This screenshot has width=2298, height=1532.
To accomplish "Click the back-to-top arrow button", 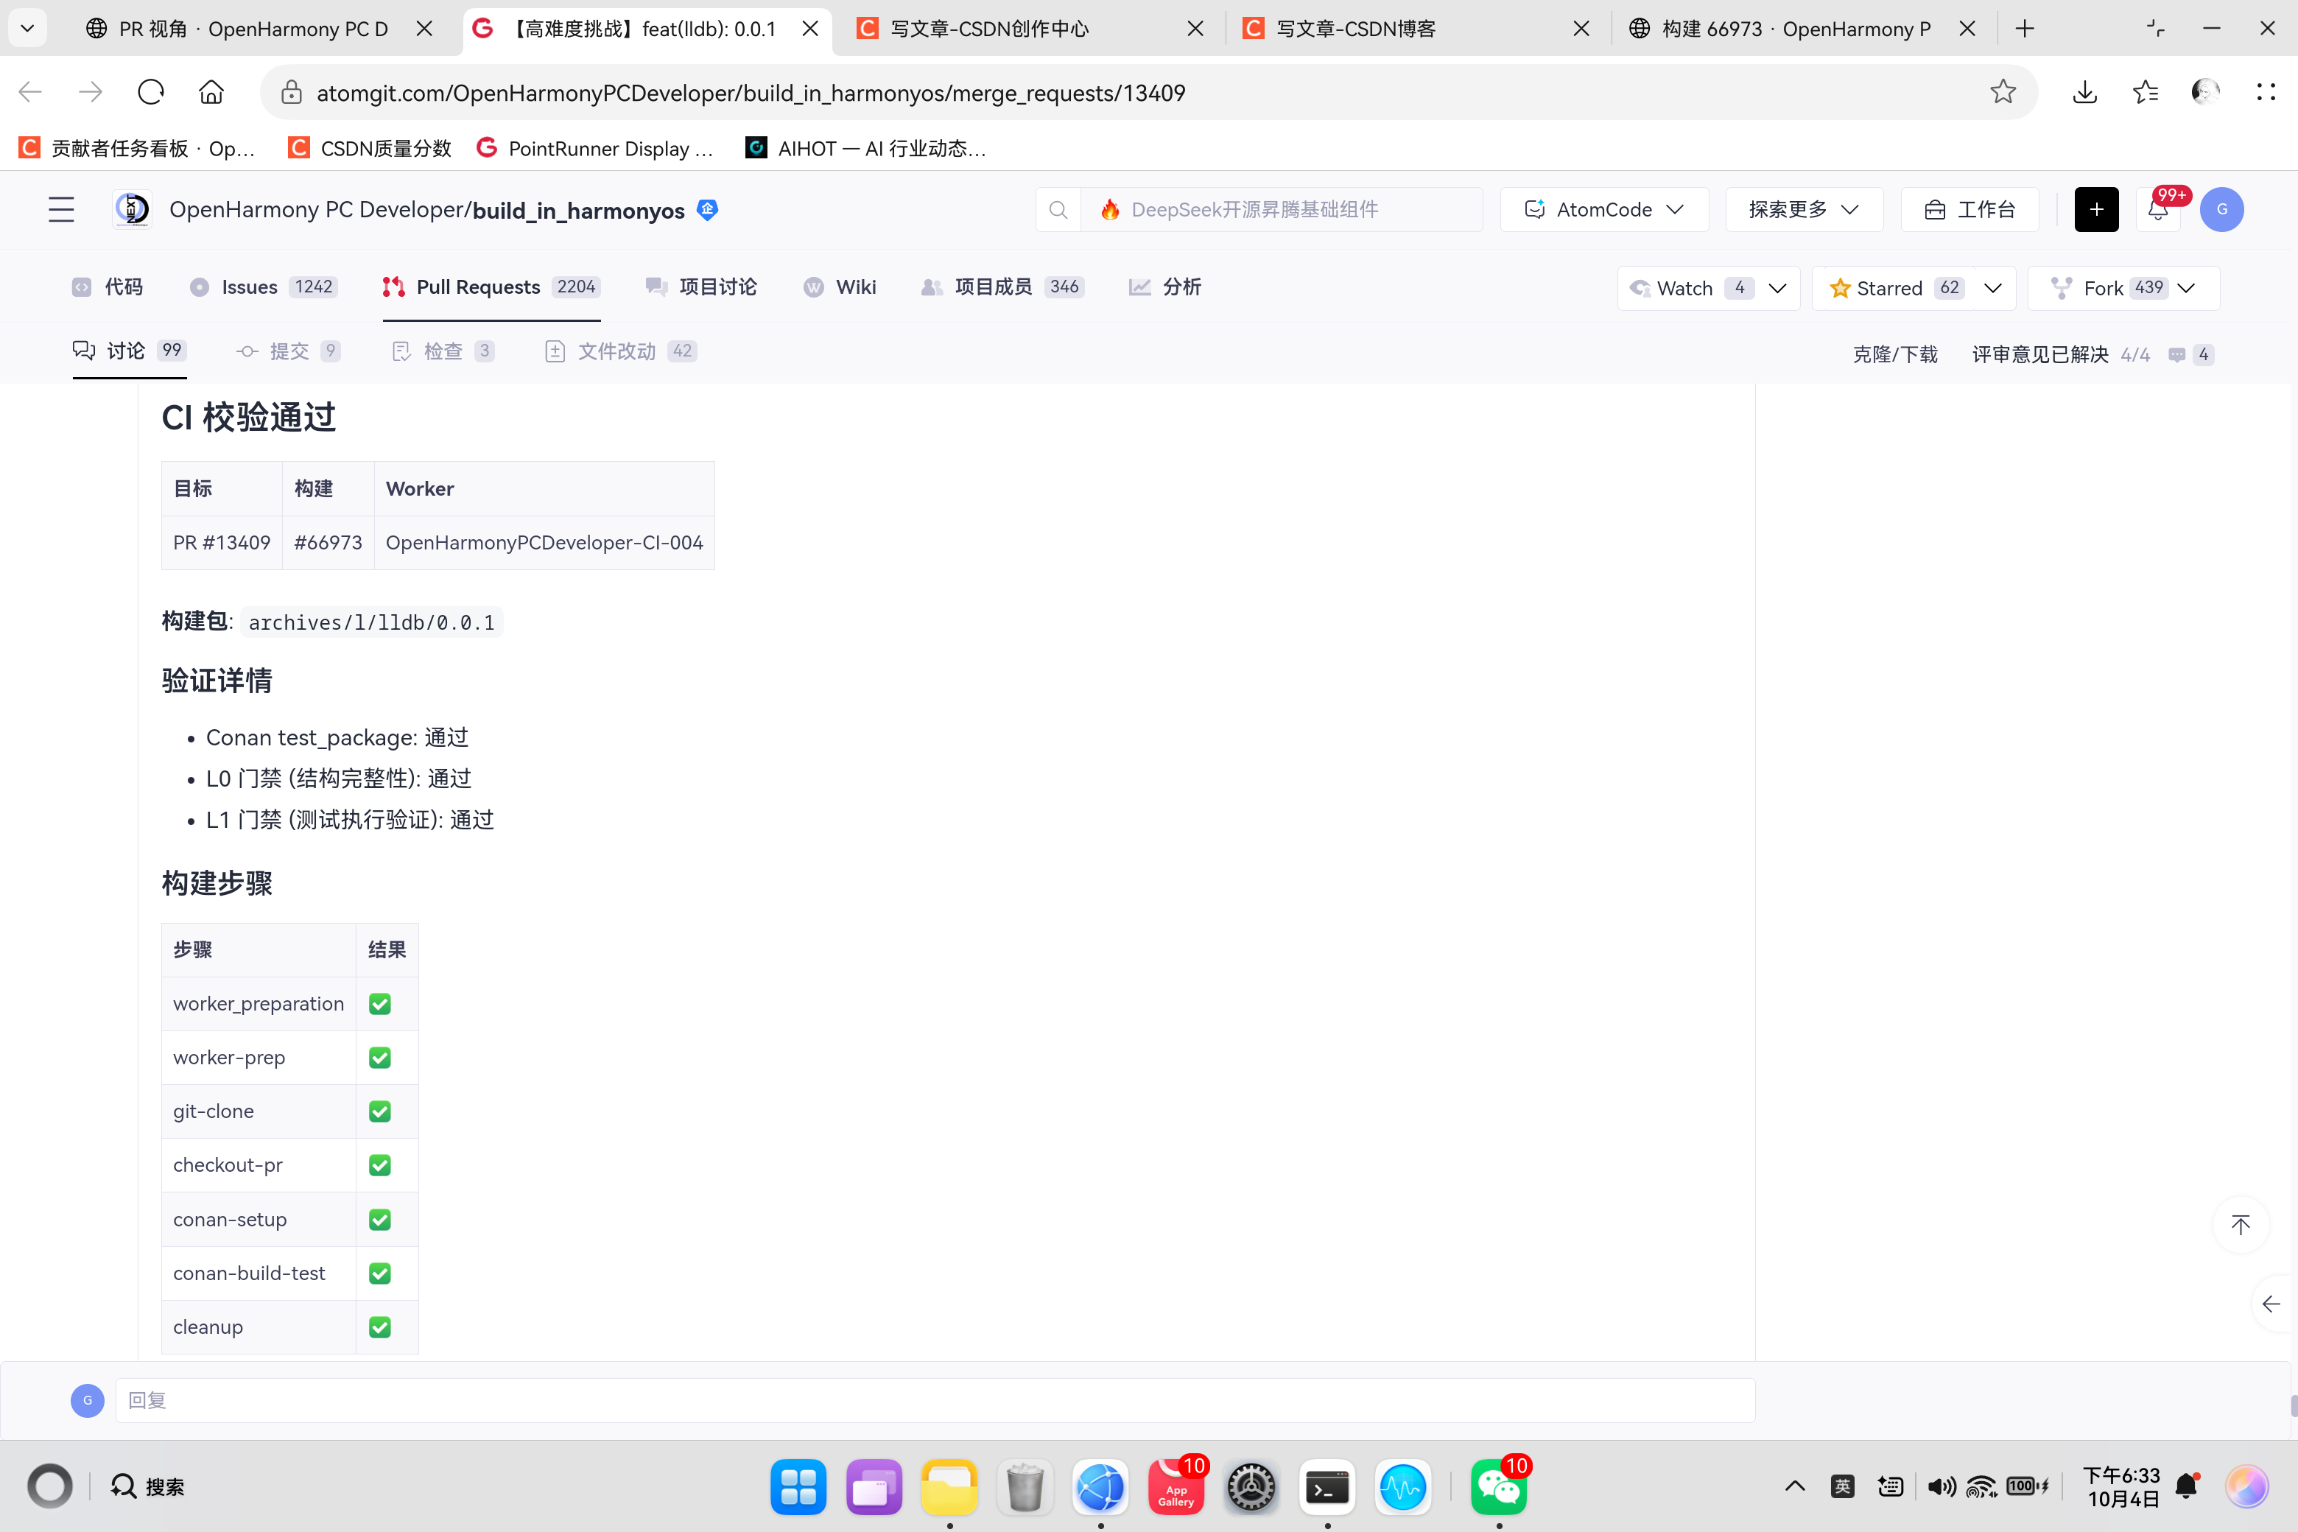I will (x=2241, y=1224).
